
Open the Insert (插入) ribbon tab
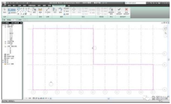point(14,6)
